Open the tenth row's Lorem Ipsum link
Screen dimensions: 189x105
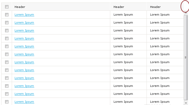point(24,86)
